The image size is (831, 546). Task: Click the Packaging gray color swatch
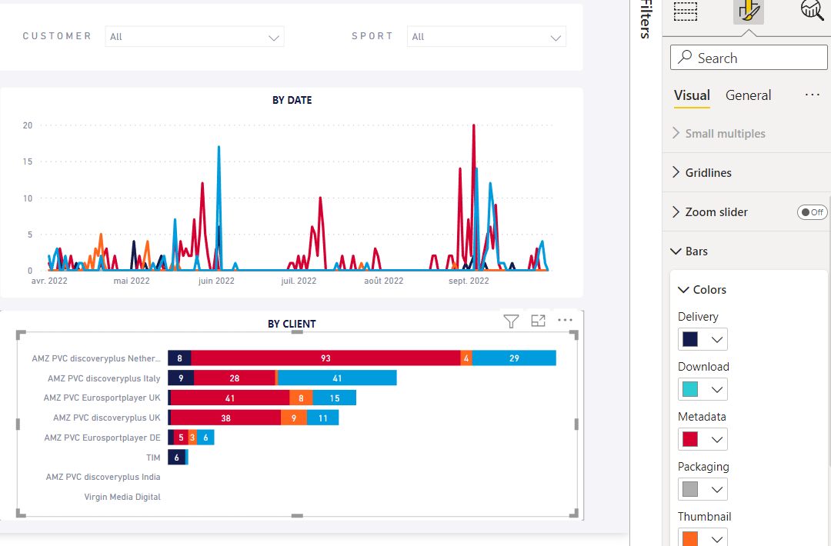pyautogui.click(x=690, y=489)
